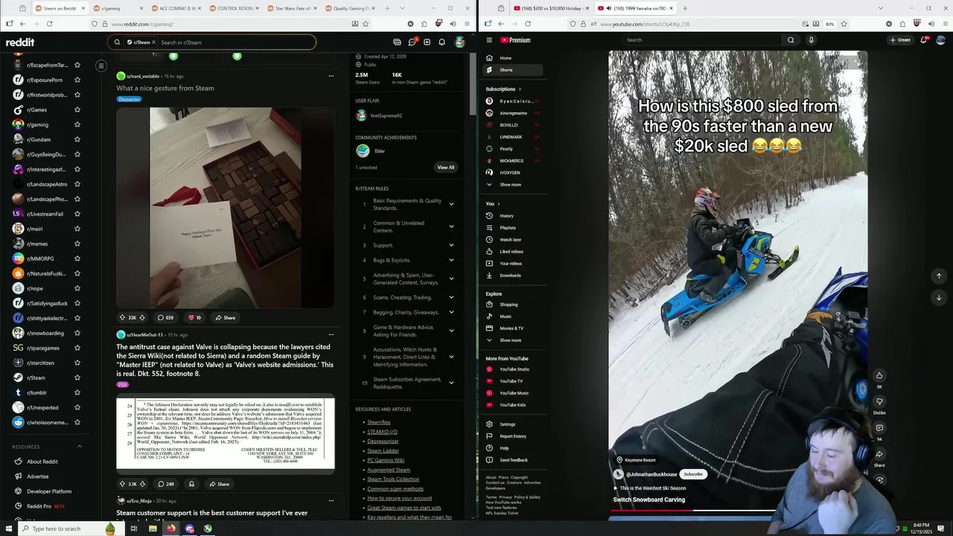Give award on the nice gesture post
The width and height of the screenshot is (953, 536).
point(194,318)
